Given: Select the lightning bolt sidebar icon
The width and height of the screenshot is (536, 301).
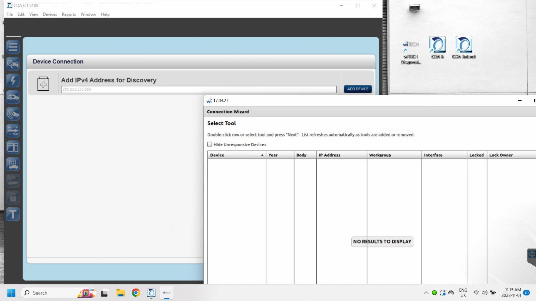Looking at the screenshot, I should click(13, 81).
